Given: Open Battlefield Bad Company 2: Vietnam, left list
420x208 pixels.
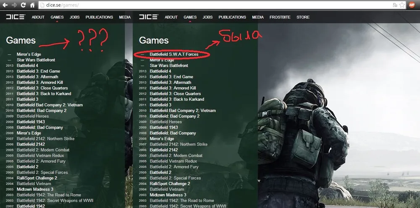Looking at the screenshot, I should click(x=50, y=105).
